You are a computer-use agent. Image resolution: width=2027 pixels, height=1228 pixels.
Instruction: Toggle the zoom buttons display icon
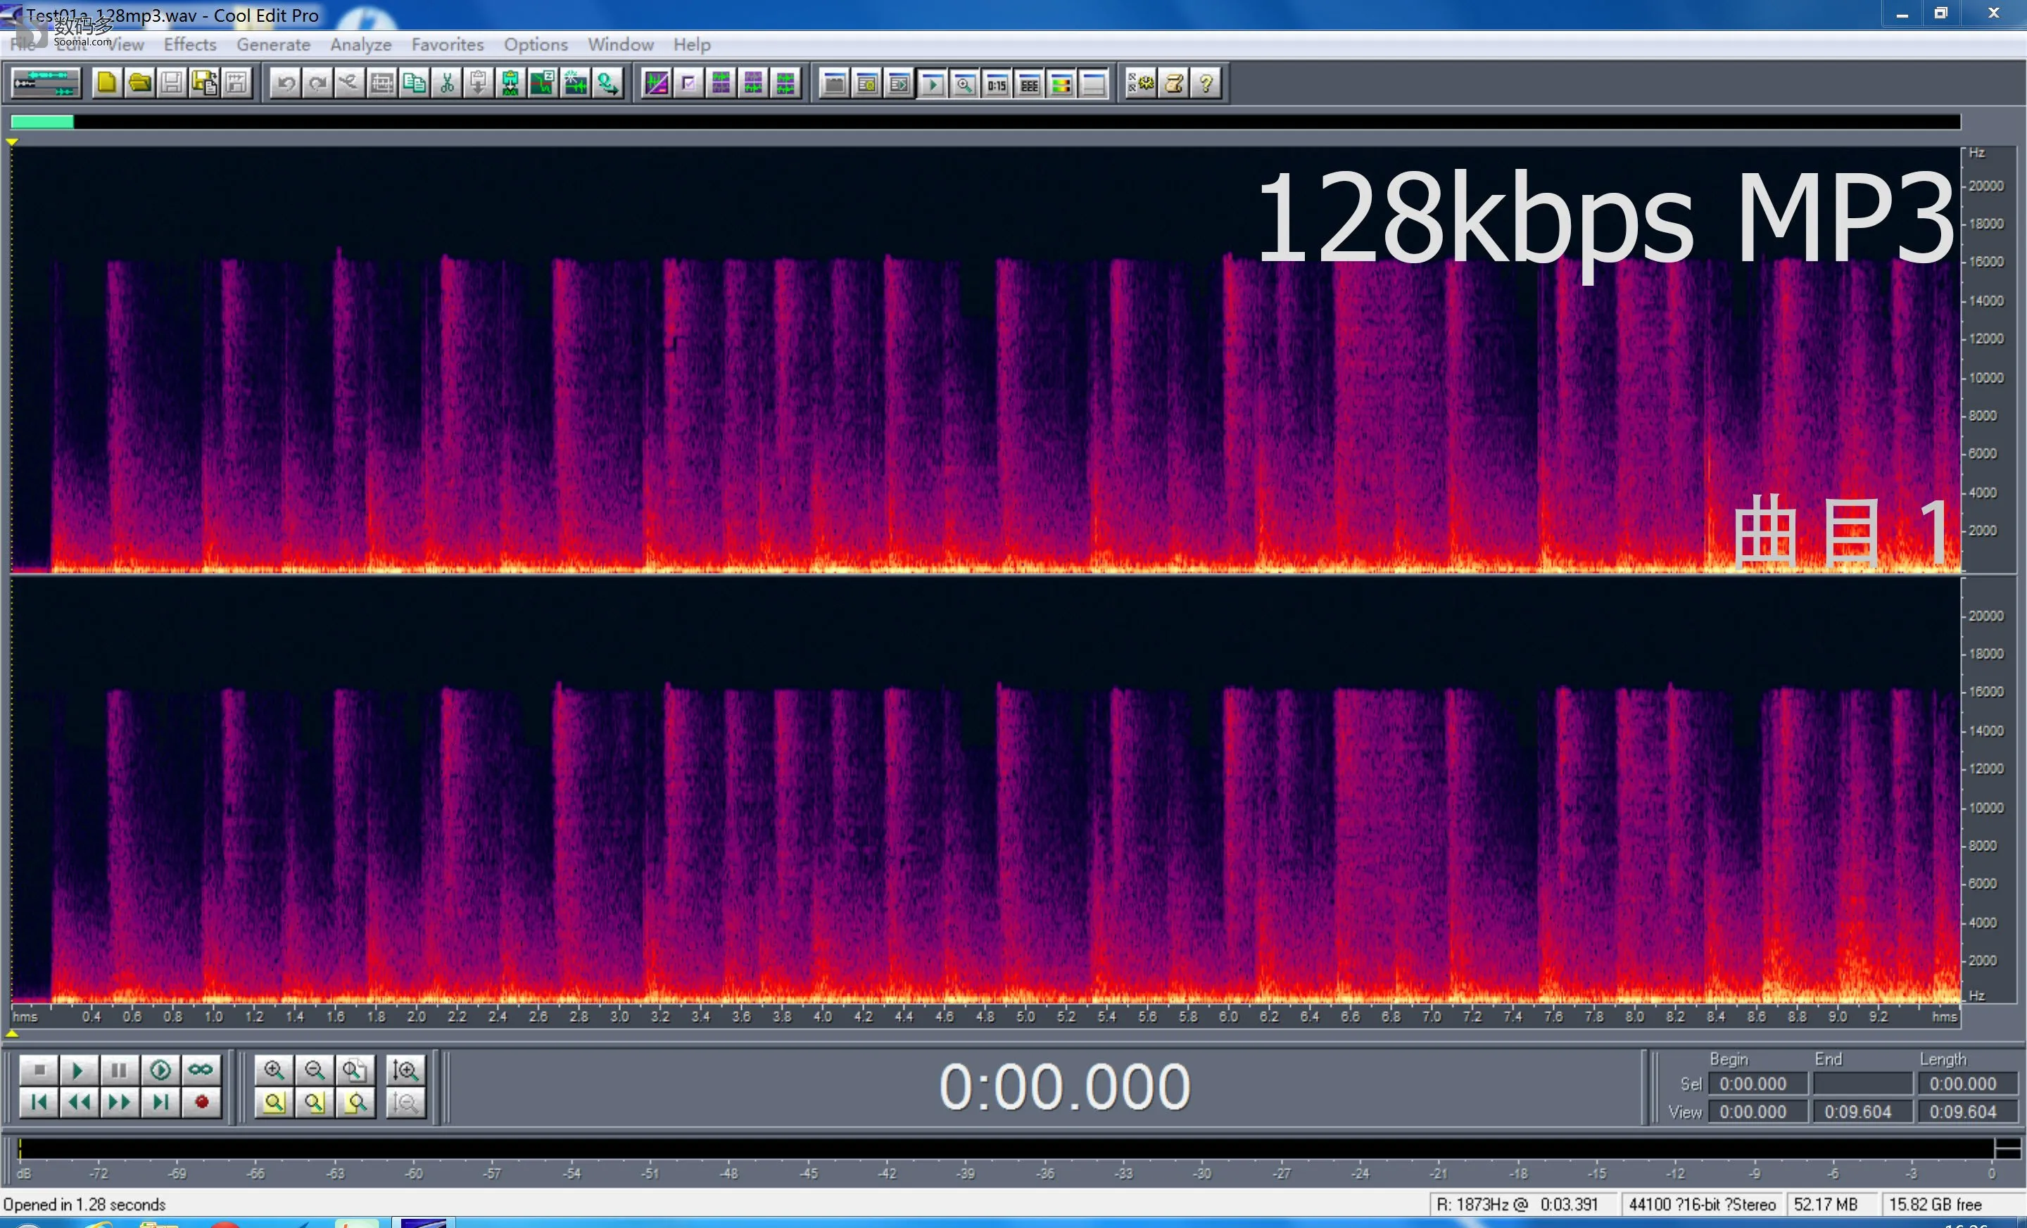click(964, 83)
